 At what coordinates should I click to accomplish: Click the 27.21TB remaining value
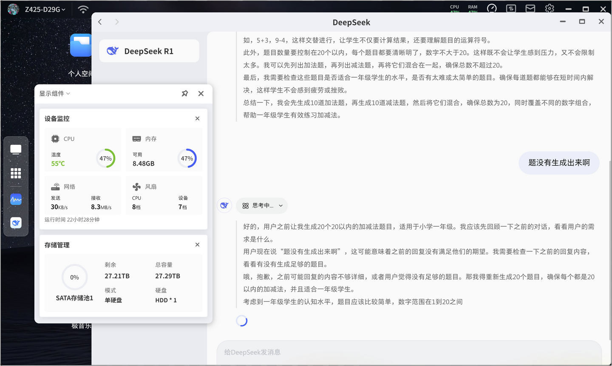[117, 276]
